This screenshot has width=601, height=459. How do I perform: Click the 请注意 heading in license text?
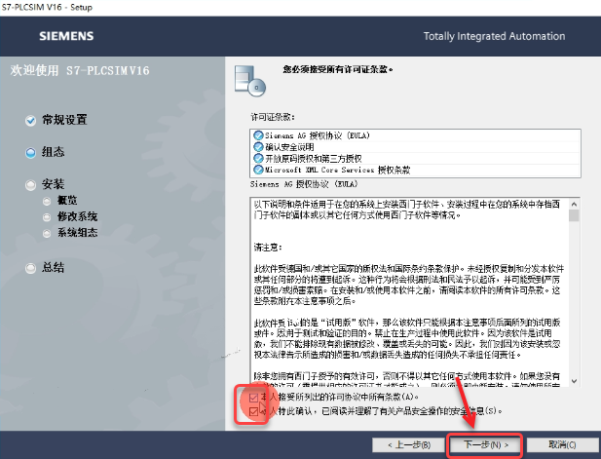268,248
